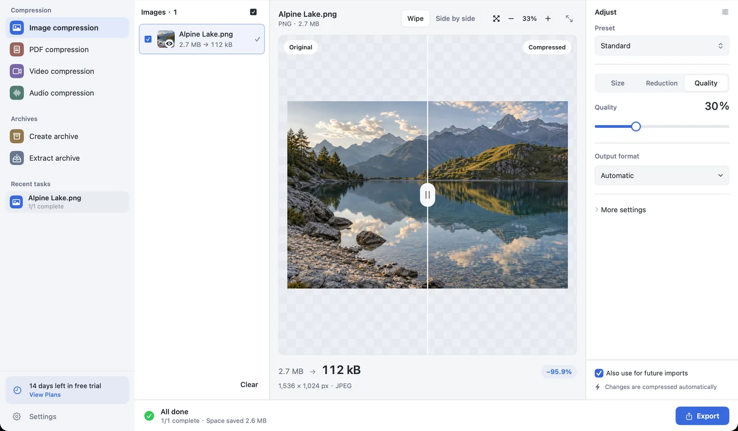Click the Original label on preview

[301, 47]
